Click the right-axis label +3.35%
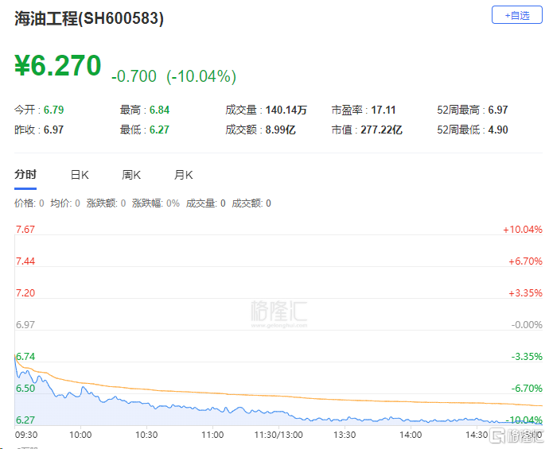Viewport: 549px width, 449px height. coord(525,293)
